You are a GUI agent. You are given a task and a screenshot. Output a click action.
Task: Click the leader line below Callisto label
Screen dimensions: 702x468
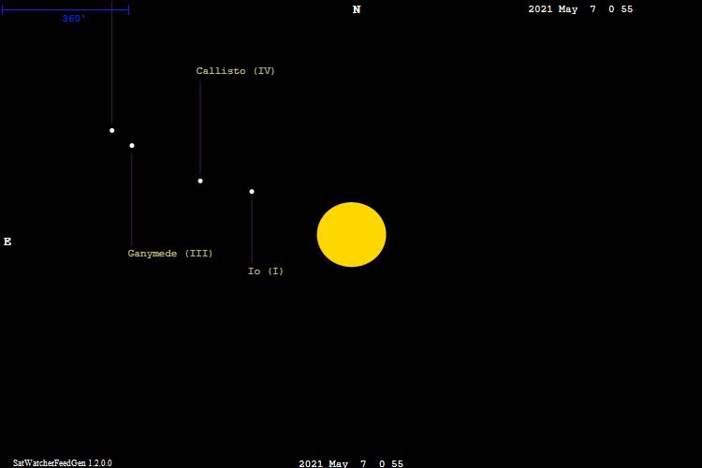tap(200, 126)
